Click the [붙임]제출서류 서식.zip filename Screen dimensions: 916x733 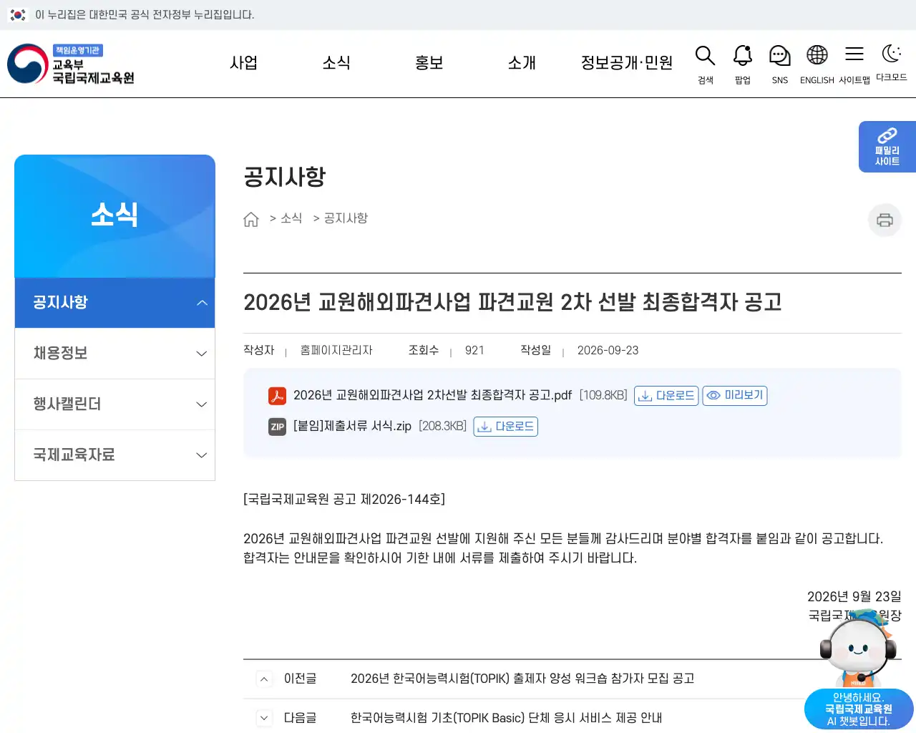(352, 427)
